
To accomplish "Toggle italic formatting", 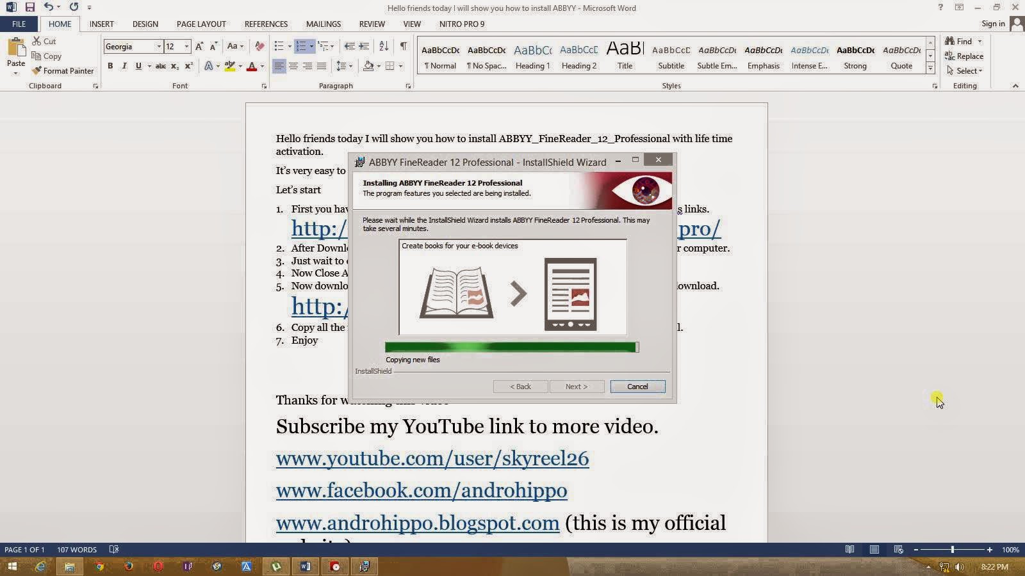I will [124, 66].
